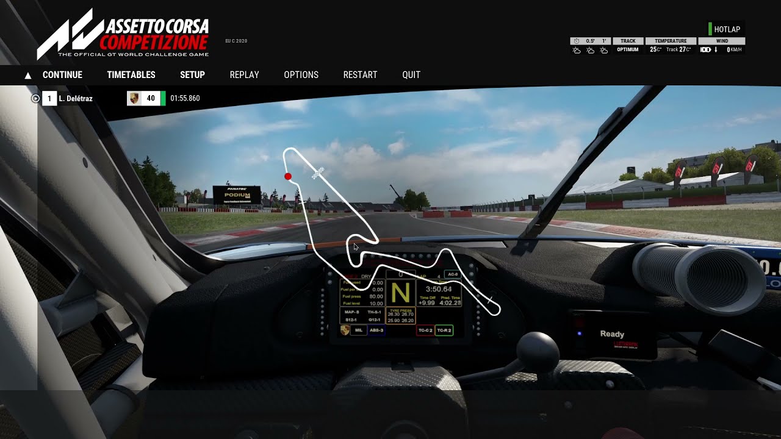Click the TEMPERATURE header

click(671, 41)
